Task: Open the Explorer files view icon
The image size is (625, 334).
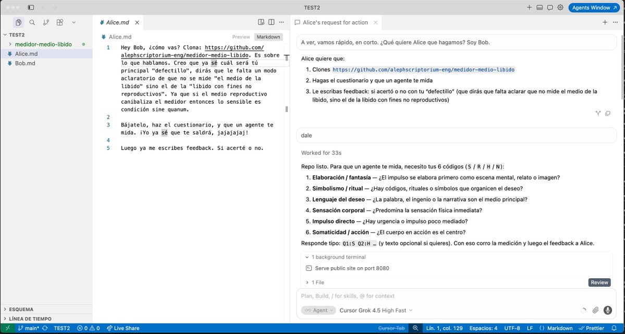Action: [x=18, y=23]
